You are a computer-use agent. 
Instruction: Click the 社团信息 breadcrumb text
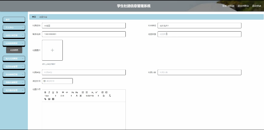point(43,17)
